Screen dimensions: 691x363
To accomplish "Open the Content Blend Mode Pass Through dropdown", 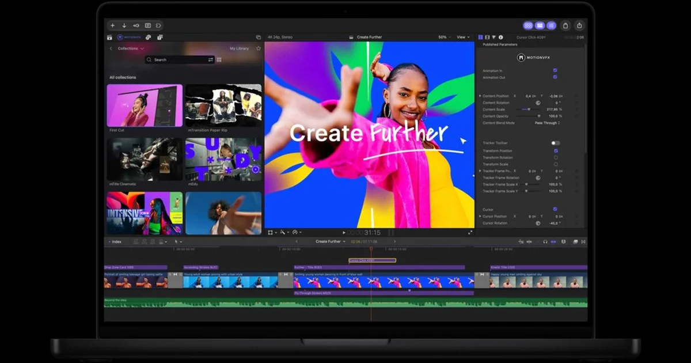I will click(547, 123).
